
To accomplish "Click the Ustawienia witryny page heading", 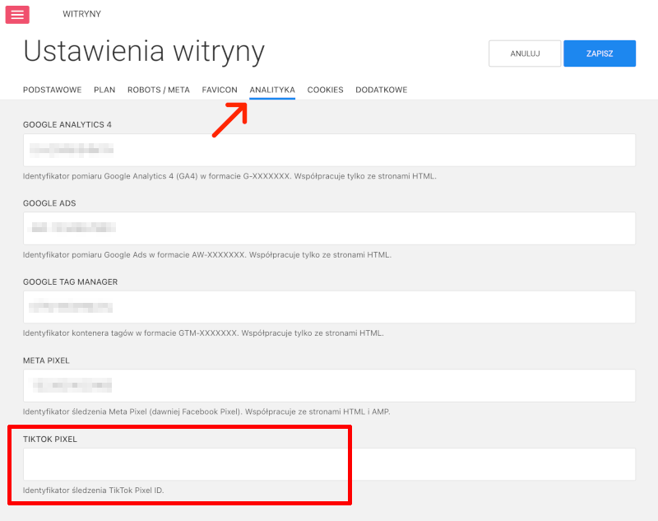I will tap(144, 51).
